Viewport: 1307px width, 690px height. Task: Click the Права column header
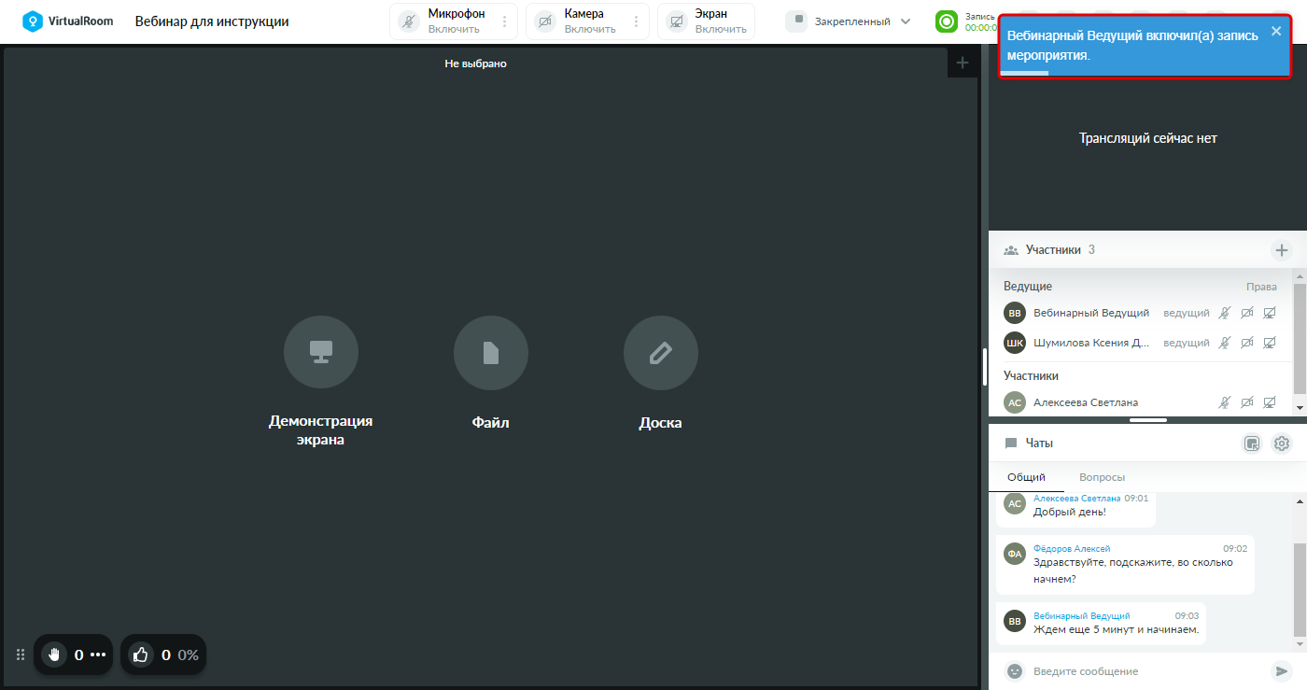(1261, 287)
